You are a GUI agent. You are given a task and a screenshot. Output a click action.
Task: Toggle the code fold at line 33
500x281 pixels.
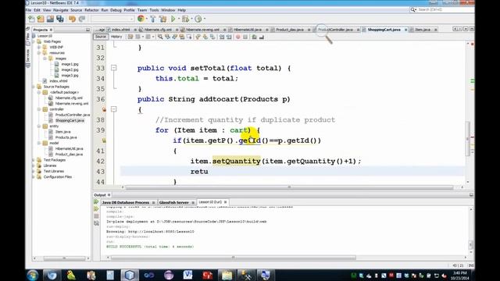[113, 68]
